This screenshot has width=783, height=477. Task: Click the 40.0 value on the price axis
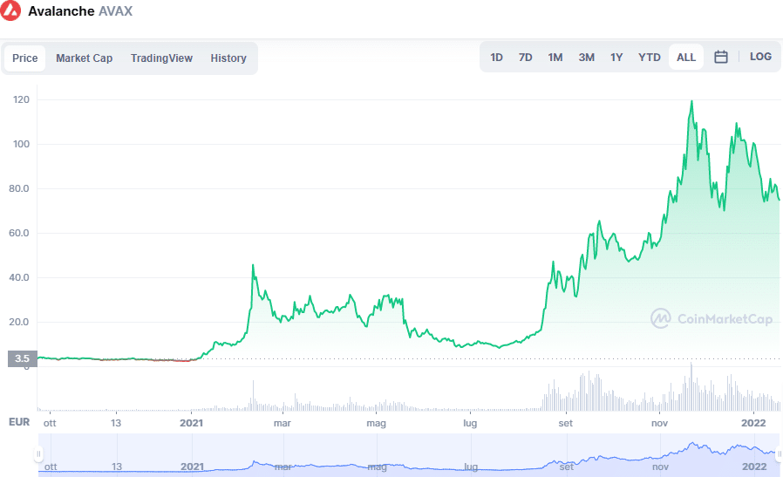19,277
